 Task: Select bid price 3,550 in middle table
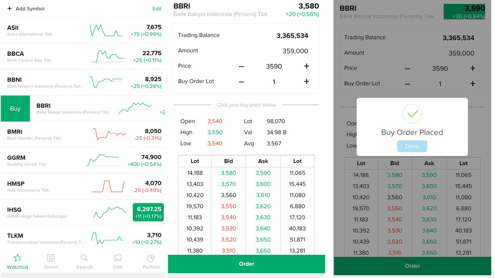[x=229, y=206]
